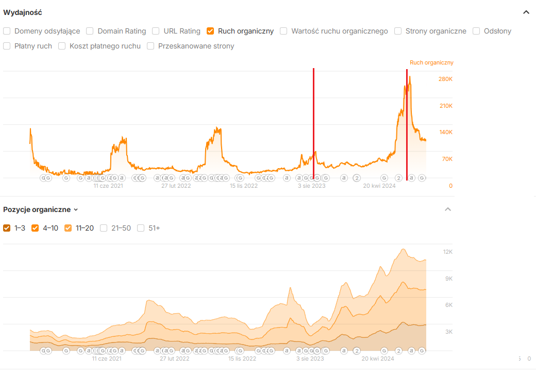This screenshot has width=536, height=374.
Task: Disable the 1–3 positions checkbox
Action: coord(7,228)
